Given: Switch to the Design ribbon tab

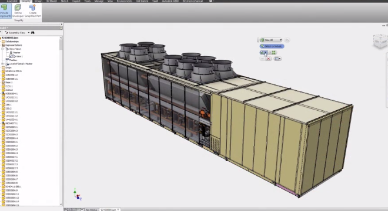Looking at the screenshot, I should pos(38,1).
